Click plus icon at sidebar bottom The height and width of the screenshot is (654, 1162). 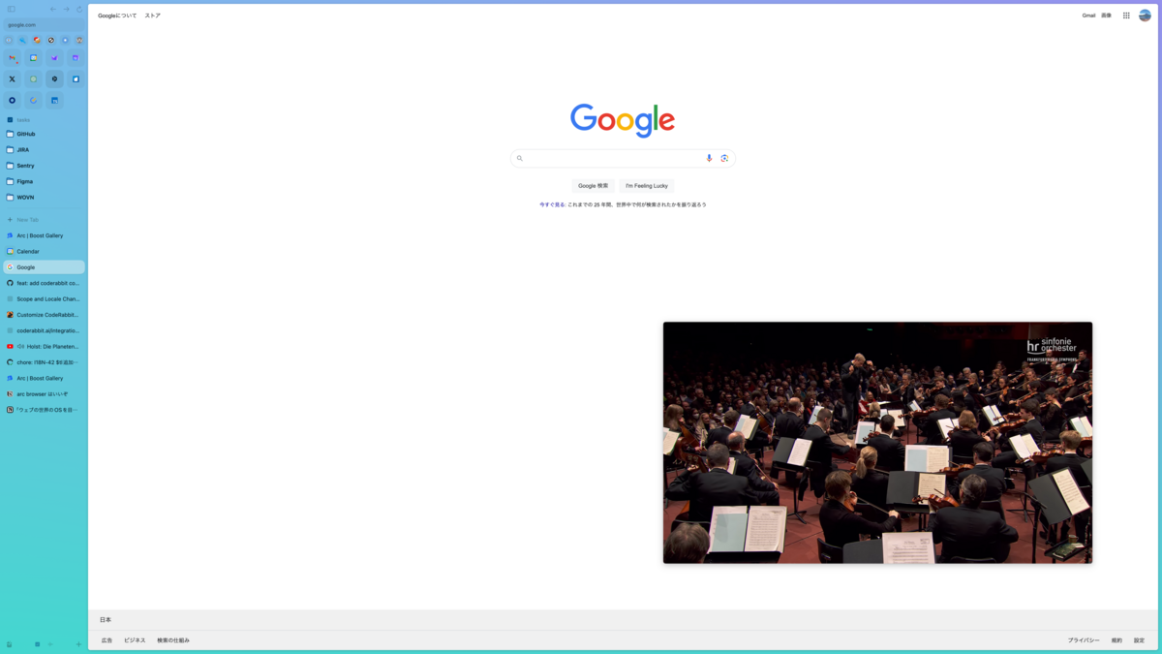tap(78, 644)
